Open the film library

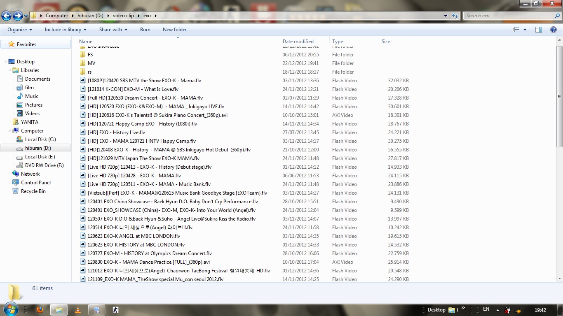29,88
